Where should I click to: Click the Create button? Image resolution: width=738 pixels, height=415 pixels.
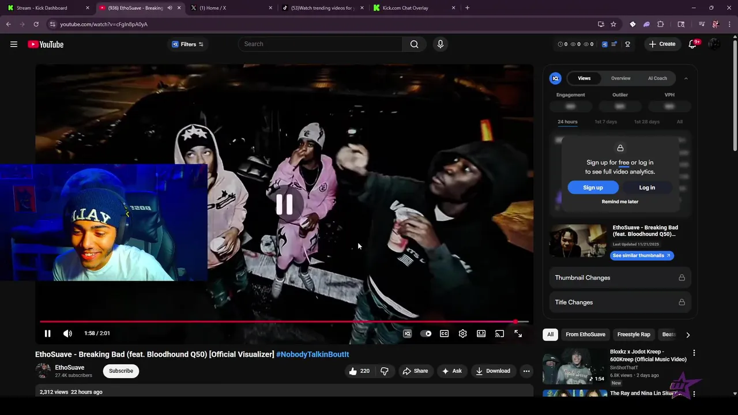[x=662, y=44]
